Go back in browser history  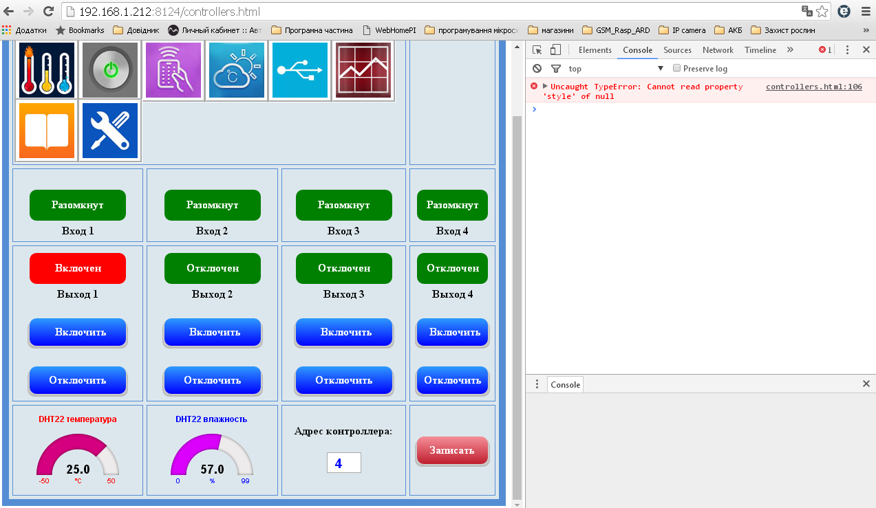click(9, 11)
